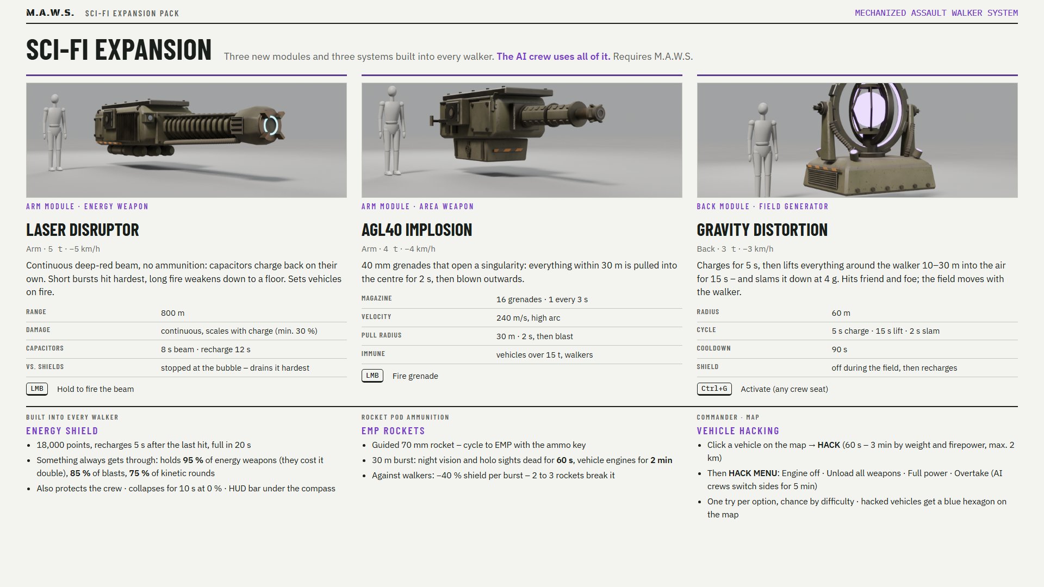The width and height of the screenshot is (1044, 587).
Task: Click the LMB key badge beside 'Fire grenade'
Action: [x=372, y=376]
